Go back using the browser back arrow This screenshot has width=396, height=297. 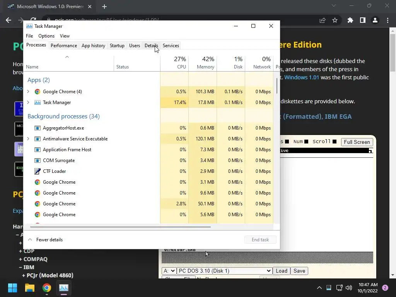tap(9, 20)
